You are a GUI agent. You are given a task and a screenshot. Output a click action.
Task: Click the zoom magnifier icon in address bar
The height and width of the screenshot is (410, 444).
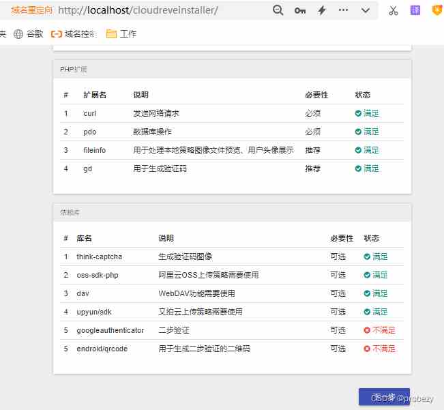click(278, 10)
